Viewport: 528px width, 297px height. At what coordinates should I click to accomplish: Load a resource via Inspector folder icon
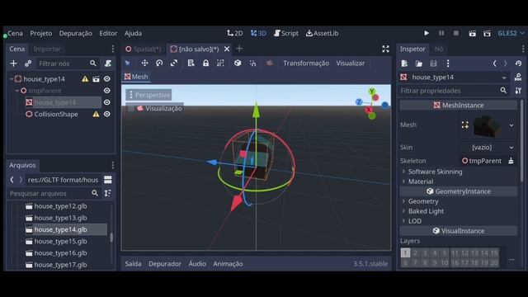419,64
